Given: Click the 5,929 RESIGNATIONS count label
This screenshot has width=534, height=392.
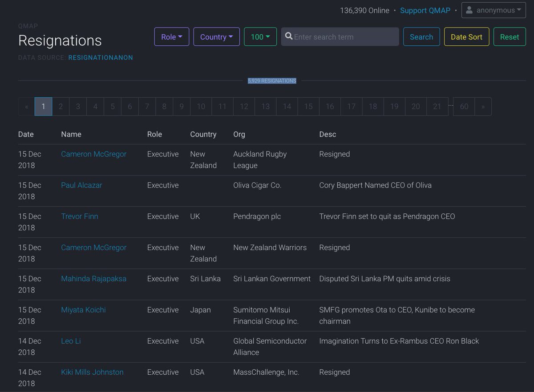Looking at the screenshot, I should (x=272, y=81).
